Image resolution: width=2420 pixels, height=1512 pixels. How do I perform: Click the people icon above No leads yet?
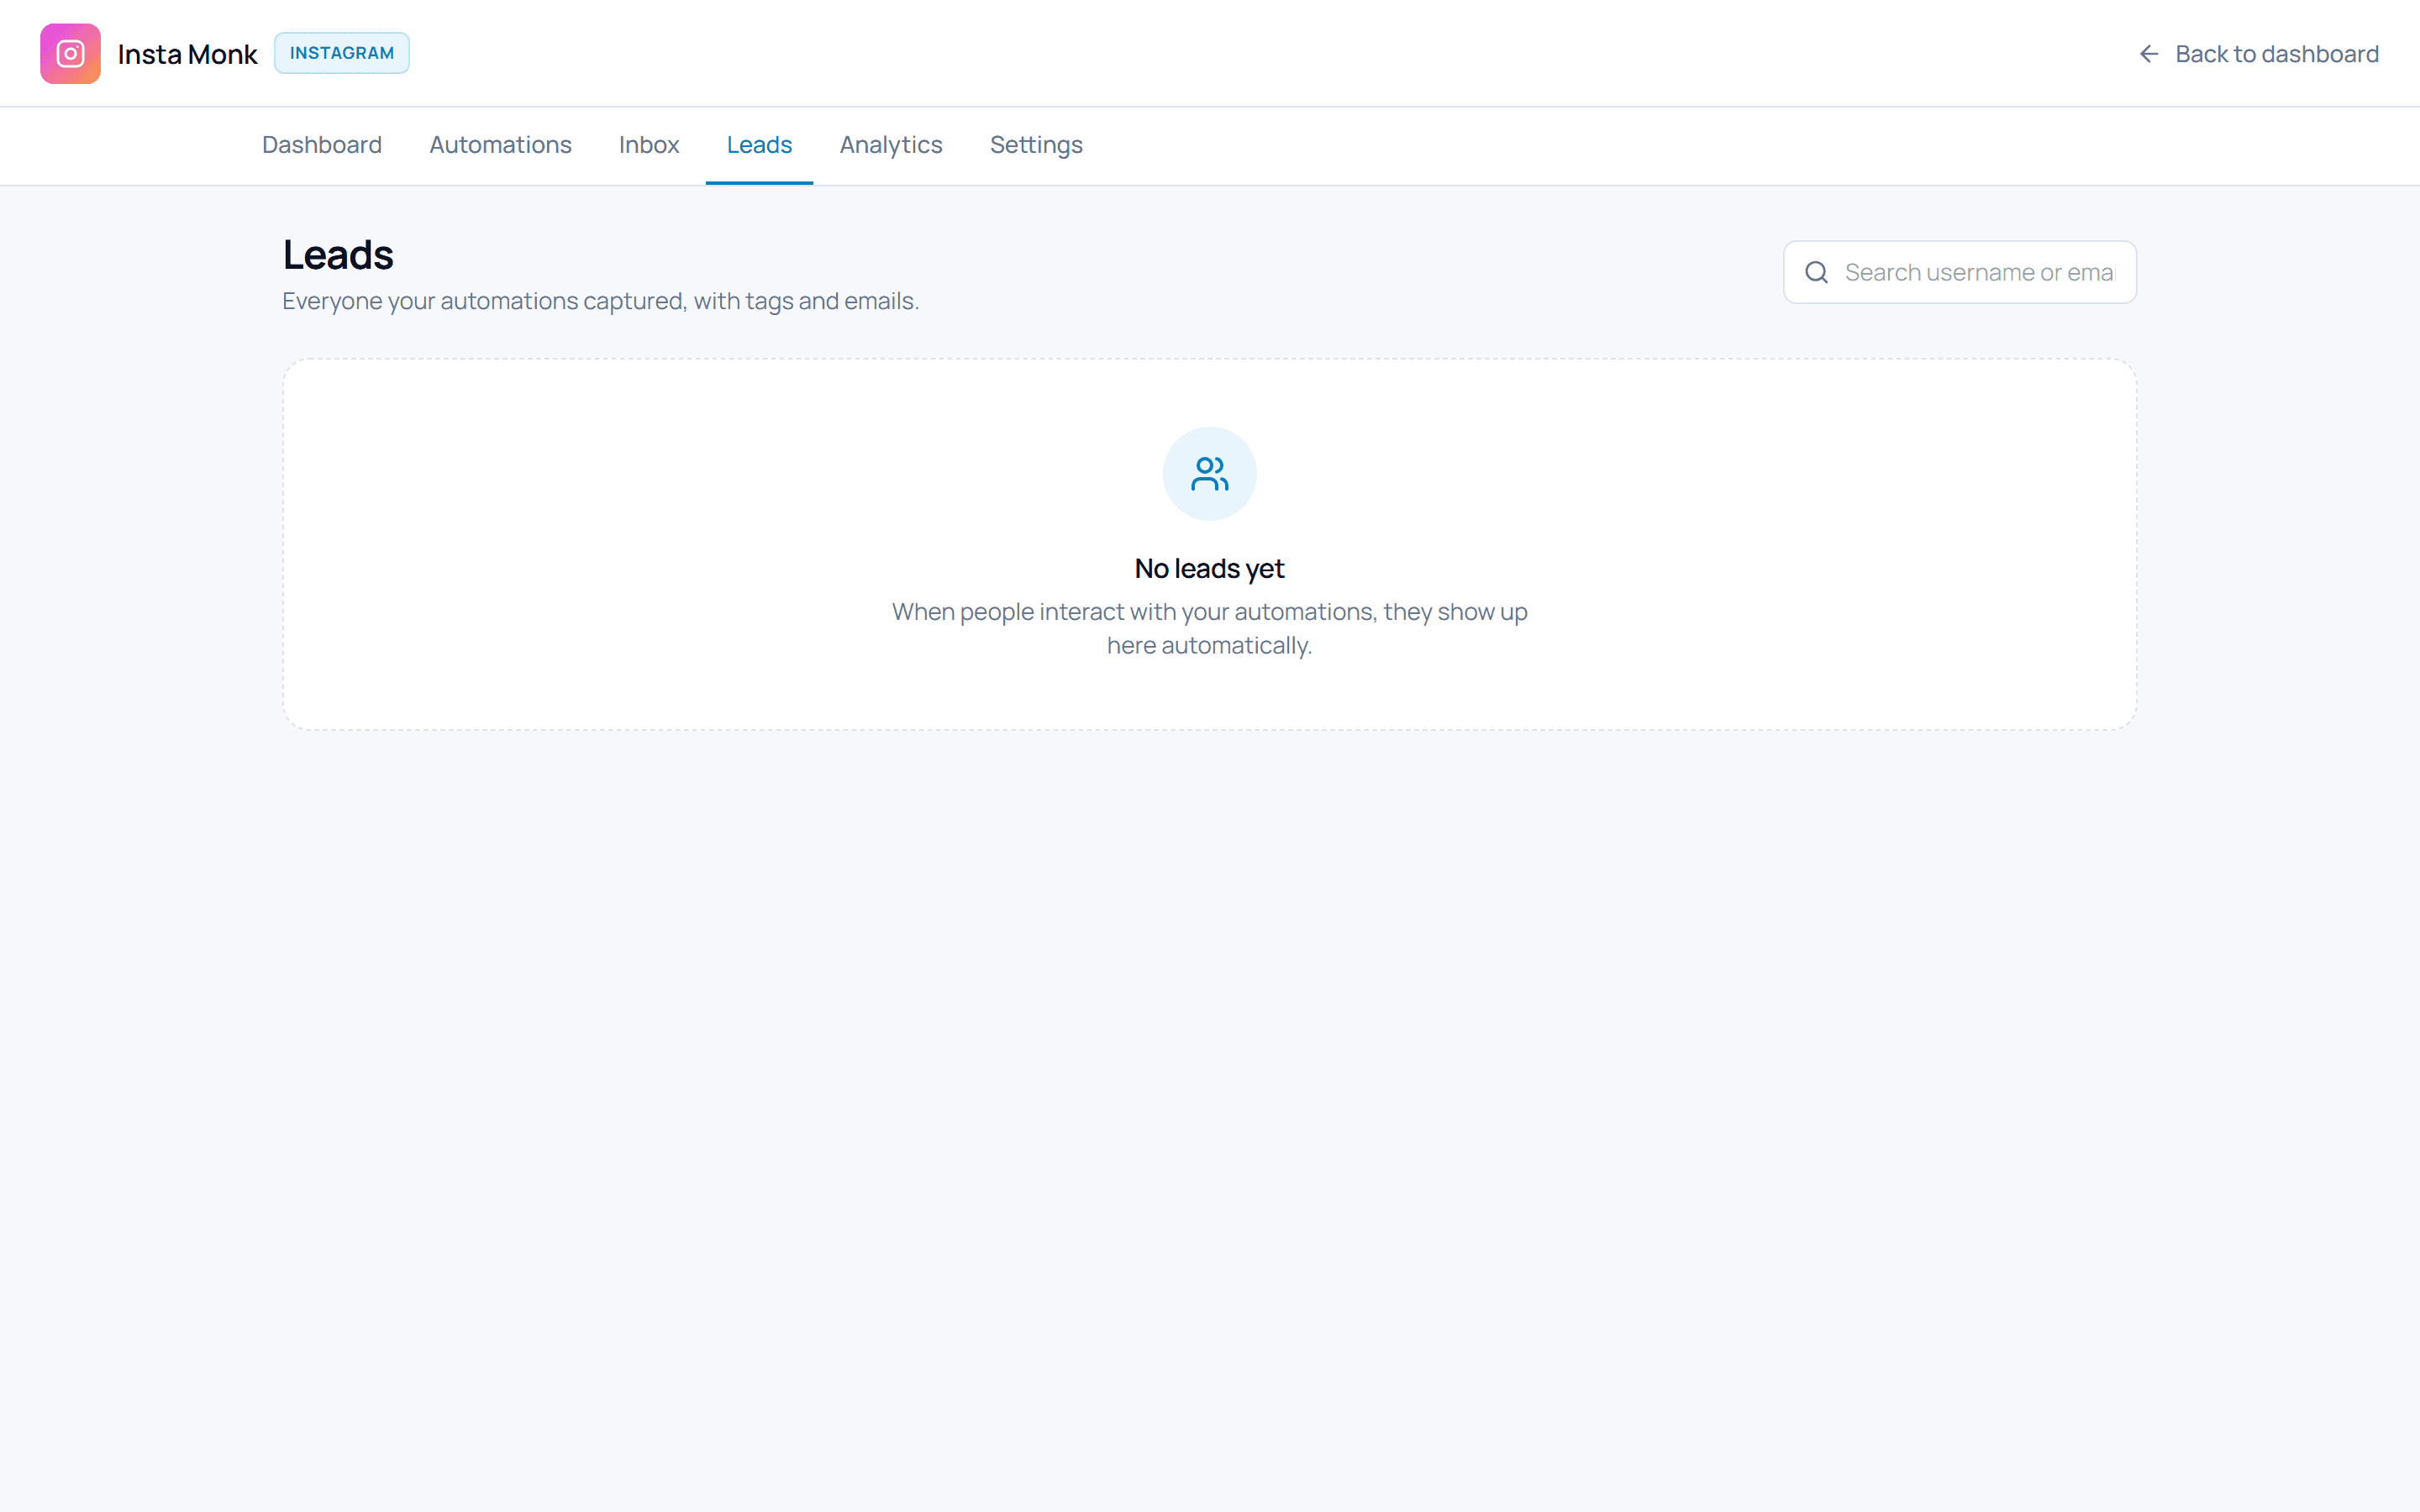[x=1209, y=474]
